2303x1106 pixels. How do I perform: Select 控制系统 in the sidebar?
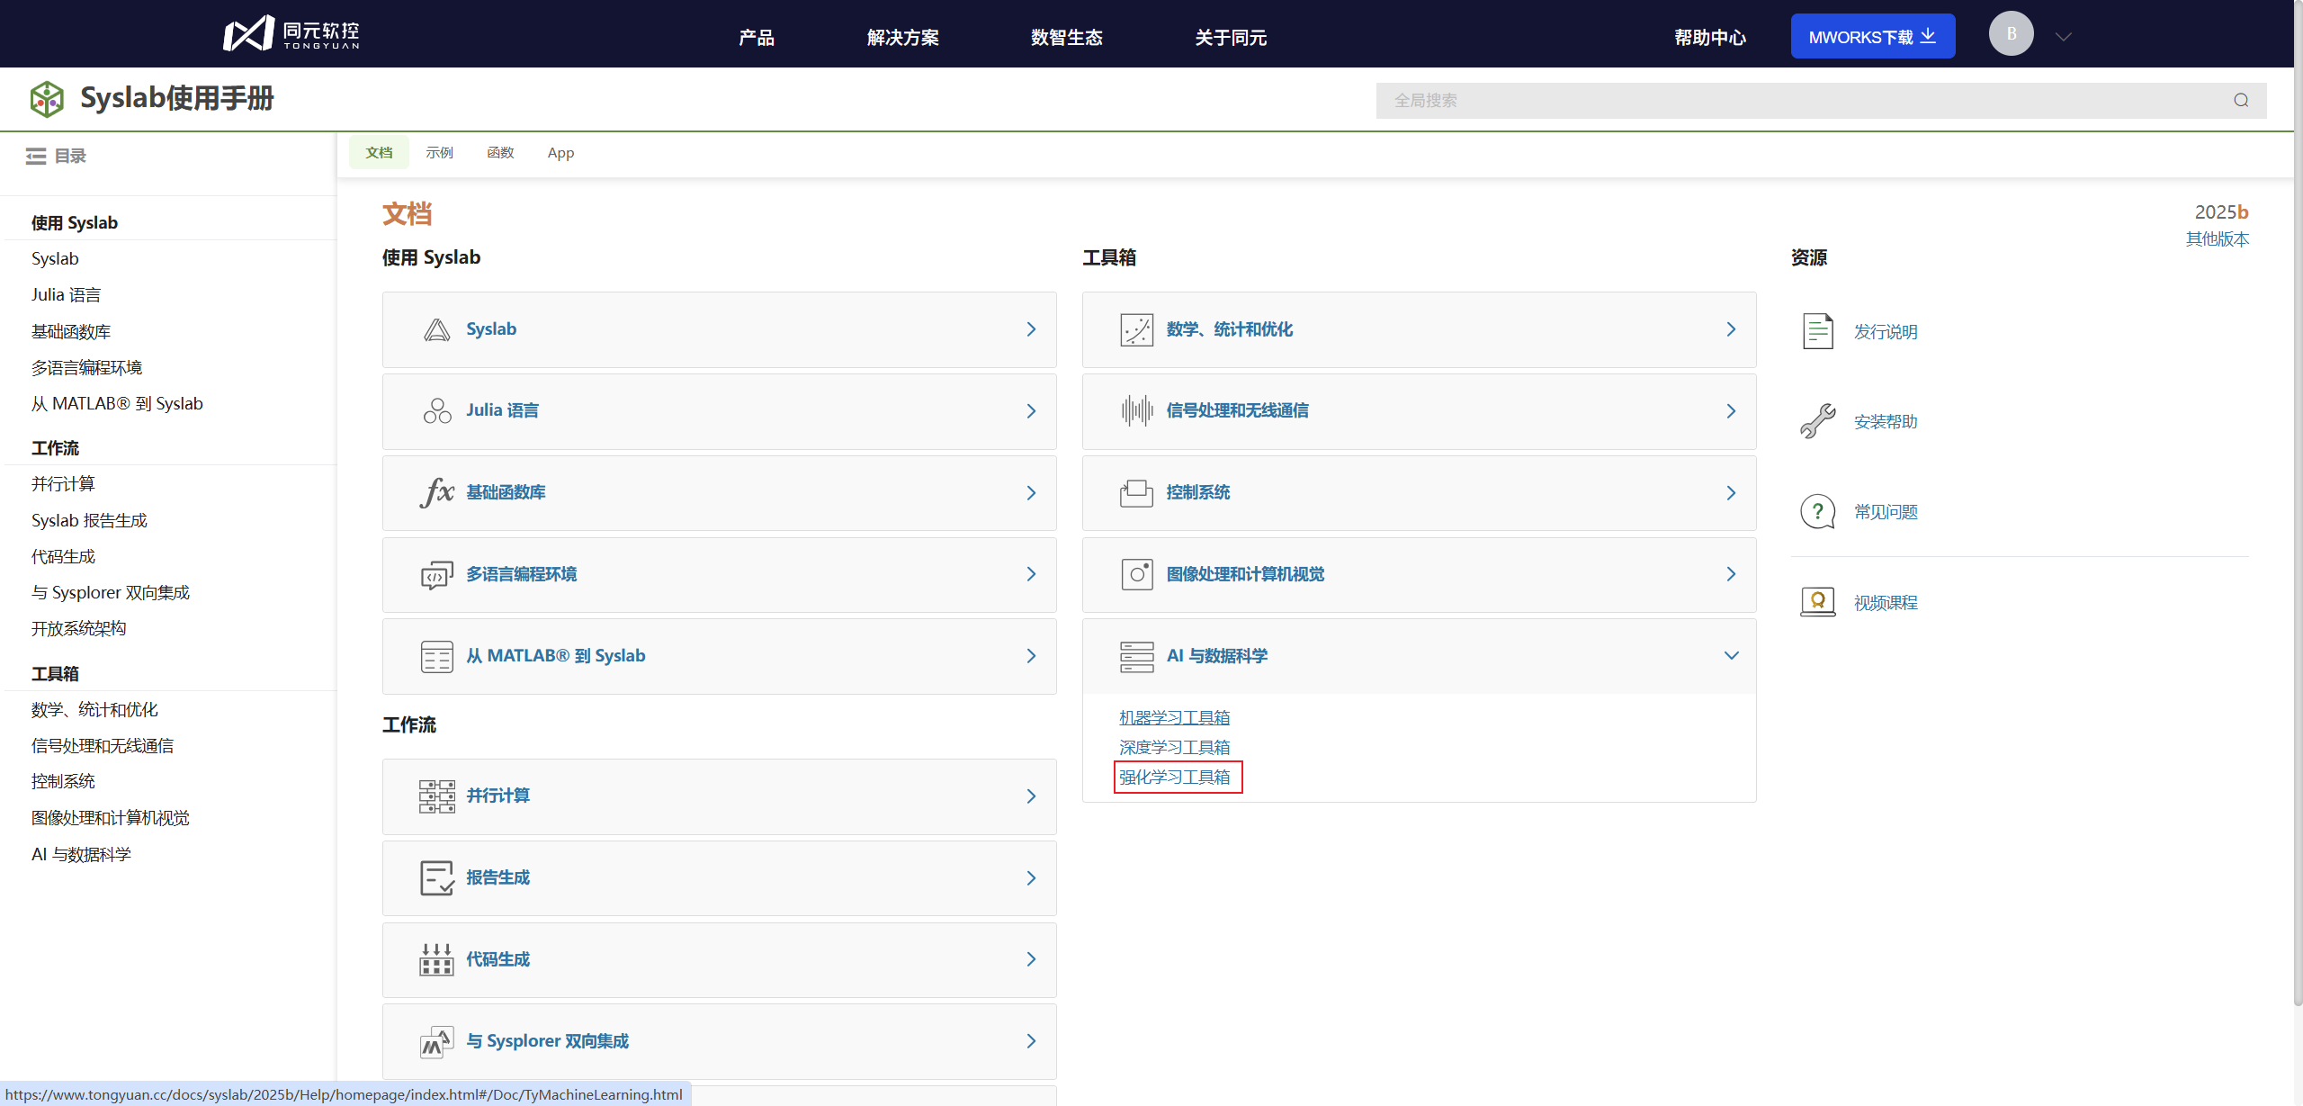coord(63,782)
